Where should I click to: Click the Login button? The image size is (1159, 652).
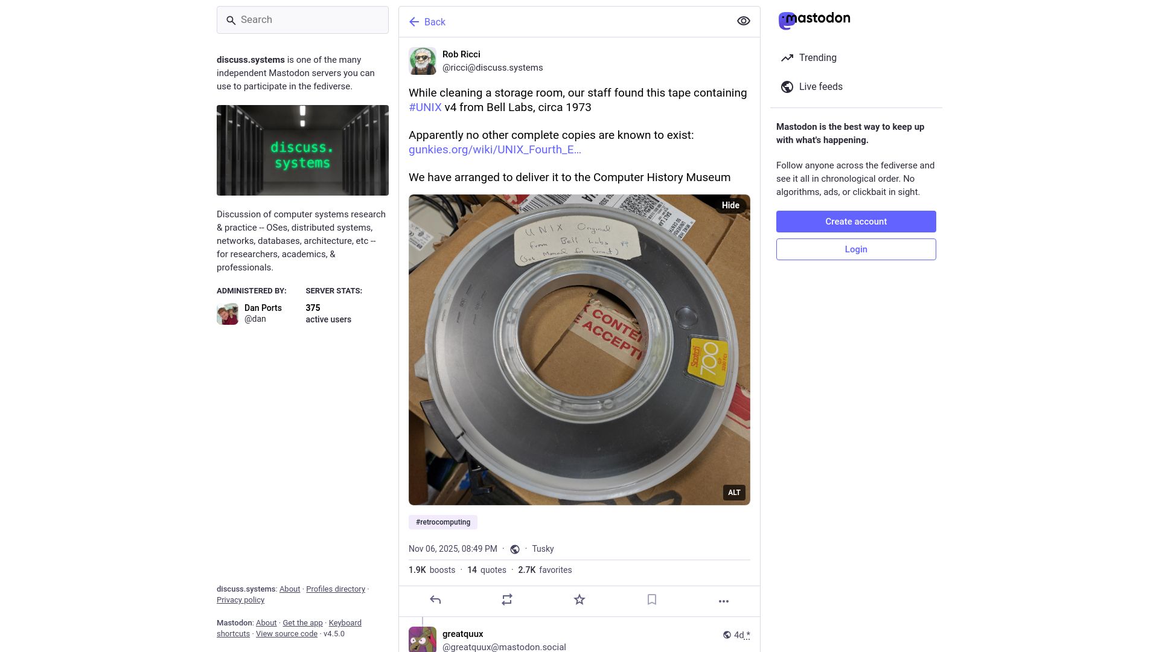point(856,249)
